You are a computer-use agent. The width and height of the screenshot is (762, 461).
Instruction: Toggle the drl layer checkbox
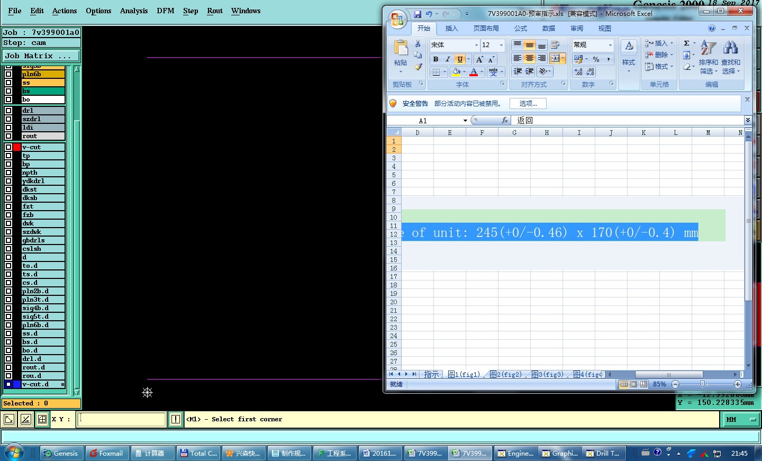[x=8, y=111]
